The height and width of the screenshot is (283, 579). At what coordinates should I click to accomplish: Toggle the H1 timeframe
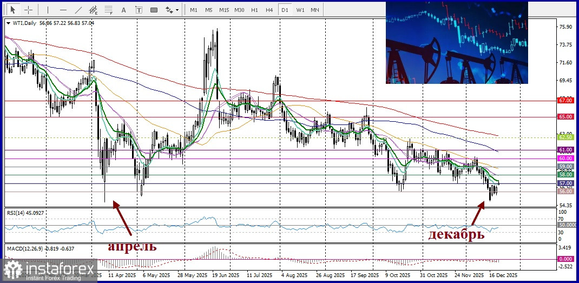[x=254, y=10]
